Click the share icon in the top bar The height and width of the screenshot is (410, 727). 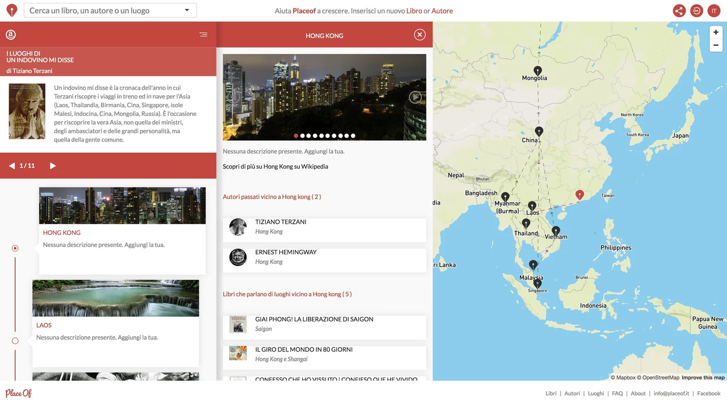click(x=679, y=11)
